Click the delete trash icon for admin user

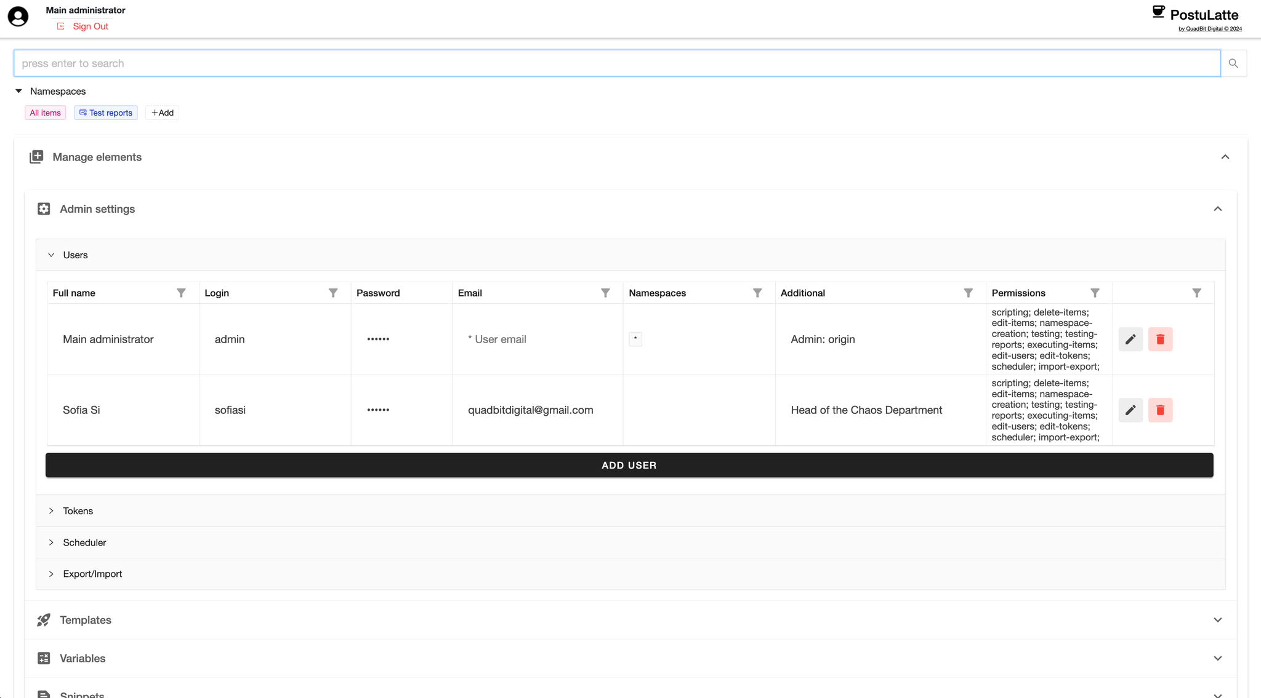(1160, 339)
